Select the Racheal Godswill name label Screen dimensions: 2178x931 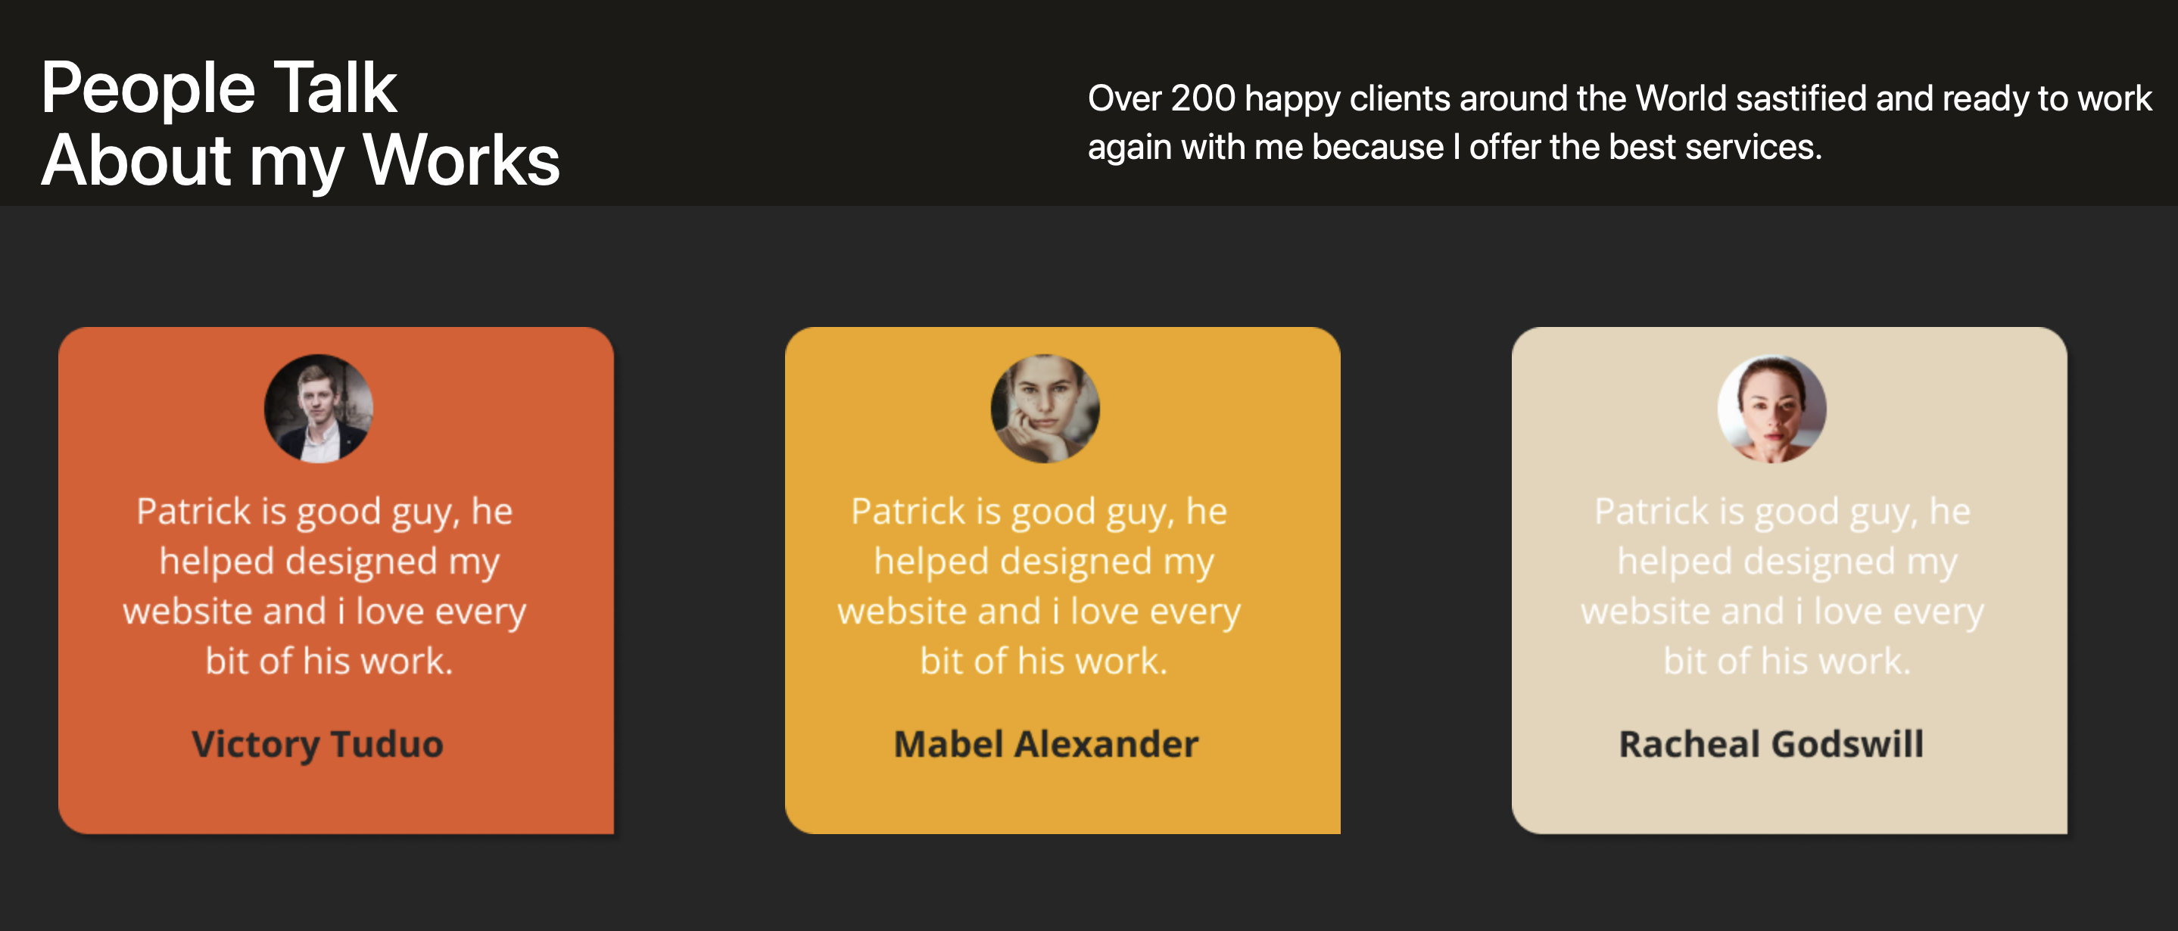coord(1771,744)
